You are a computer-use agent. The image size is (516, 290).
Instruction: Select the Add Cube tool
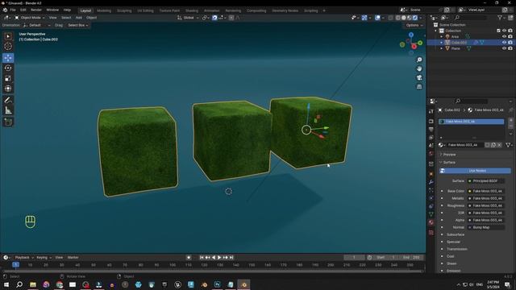[x=8, y=122]
